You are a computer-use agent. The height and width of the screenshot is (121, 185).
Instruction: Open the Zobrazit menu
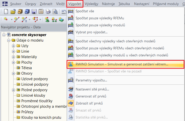pos(46,4)
